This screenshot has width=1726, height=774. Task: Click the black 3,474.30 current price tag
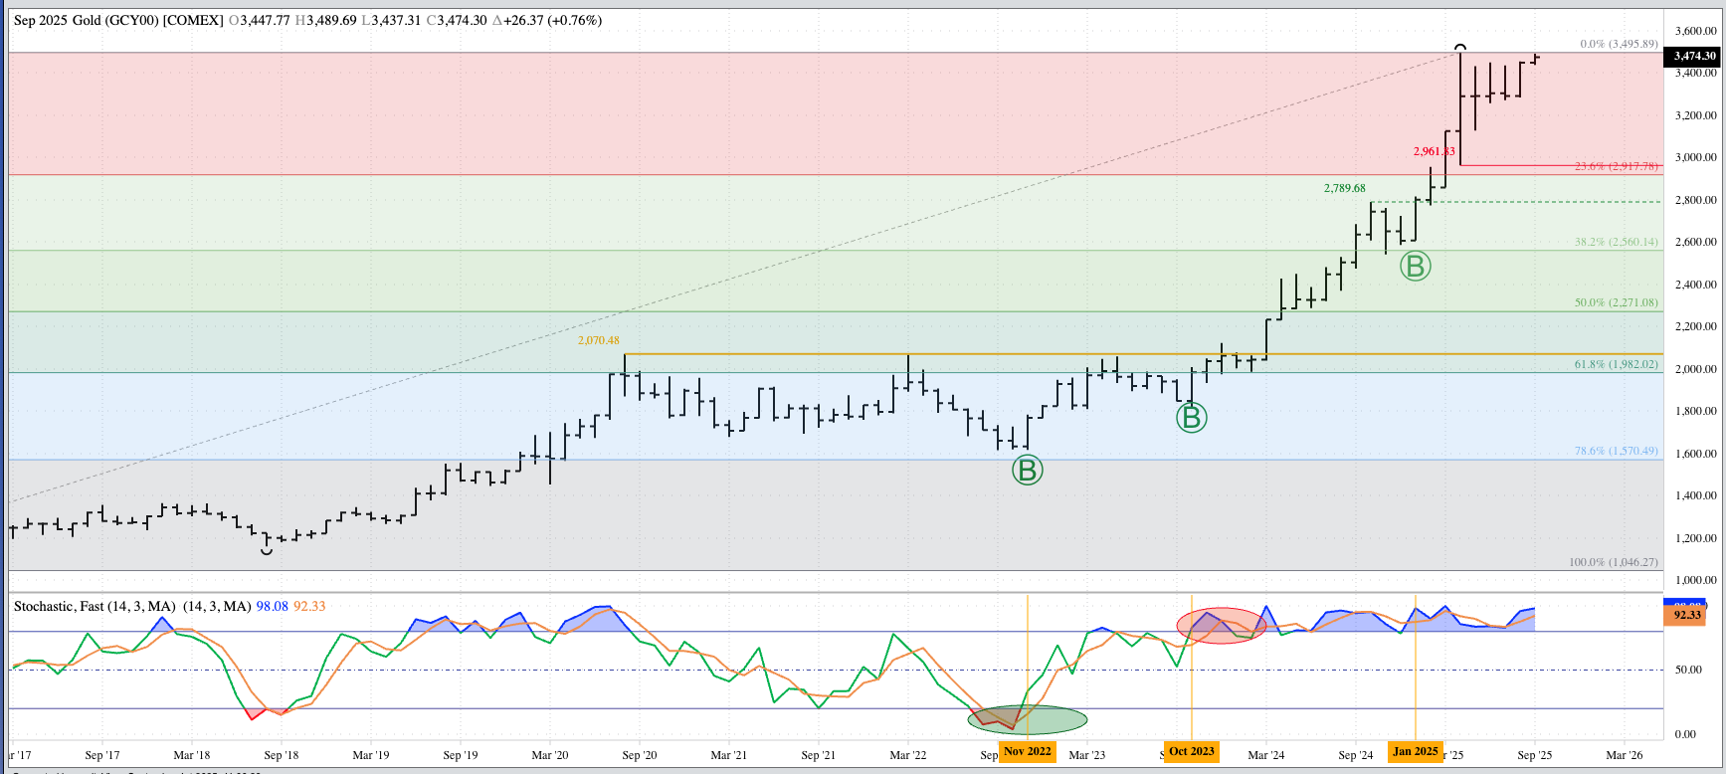click(1694, 56)
